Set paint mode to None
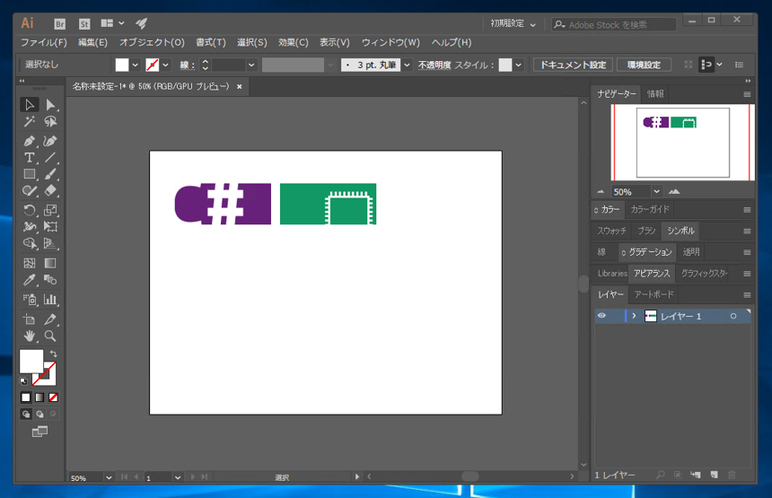772x498 pixels. (53, 398)
